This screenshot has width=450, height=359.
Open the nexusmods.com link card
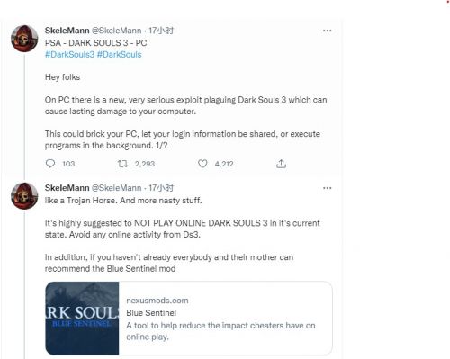click(189, 319)
